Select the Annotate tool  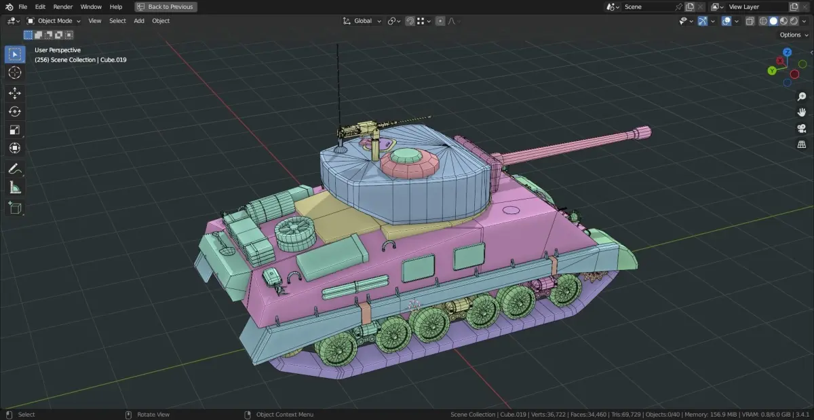(15, 169)
